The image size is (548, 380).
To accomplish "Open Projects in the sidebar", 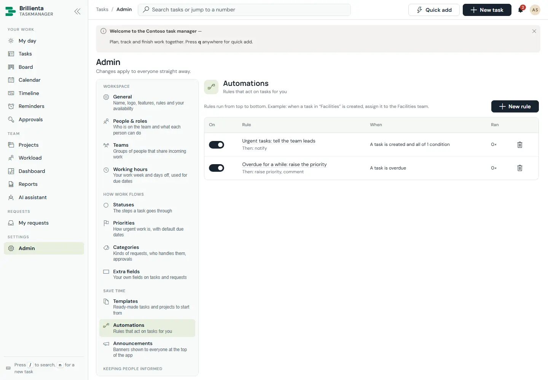I will [44, 145].
